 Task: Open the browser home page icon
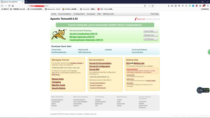pos(13,6)
